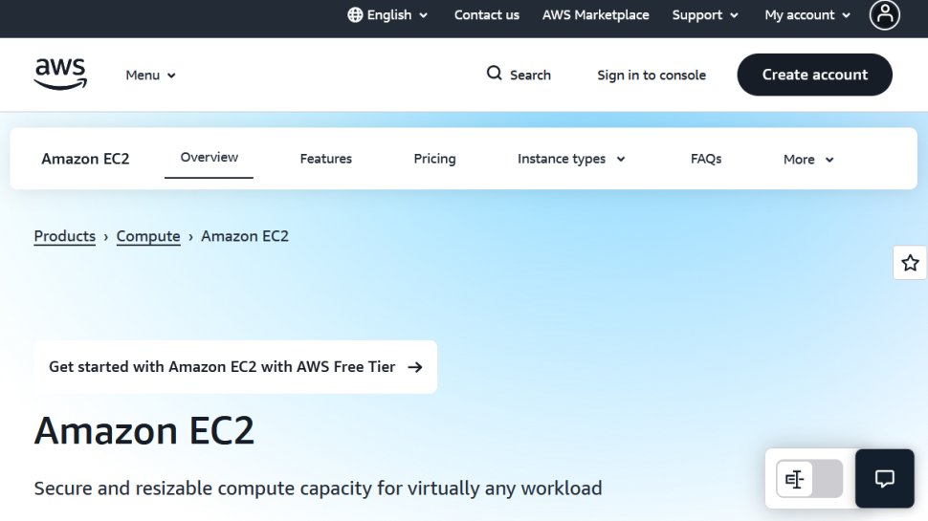Screen dimensions: 928x521
Task: Click the Create account button
Action: 814,75
